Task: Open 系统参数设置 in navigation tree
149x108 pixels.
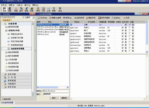Action: (12, 67)
